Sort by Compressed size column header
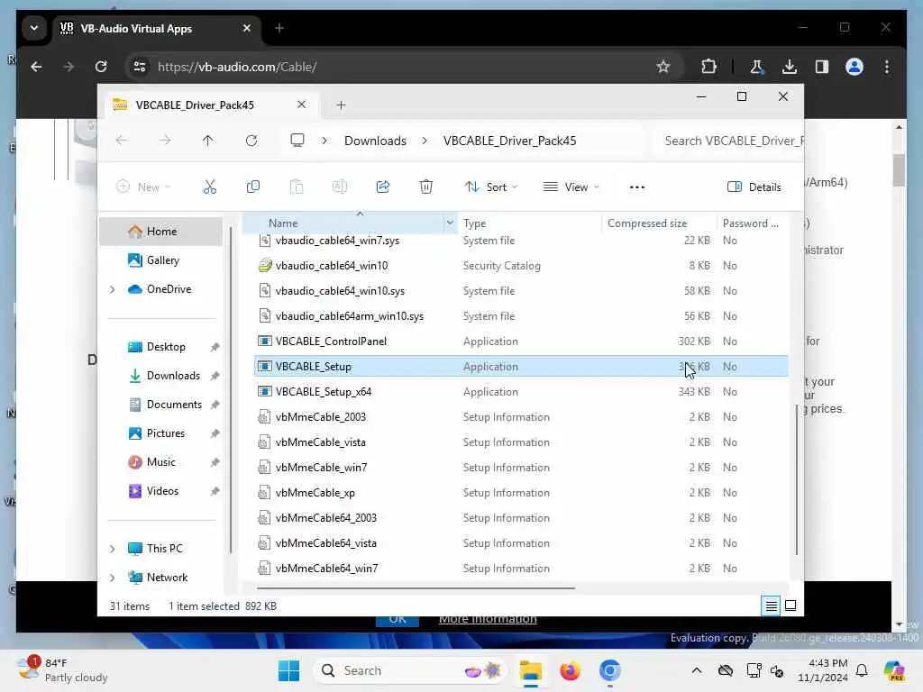This screenshot has width=923, height=692. pos(658,223)
